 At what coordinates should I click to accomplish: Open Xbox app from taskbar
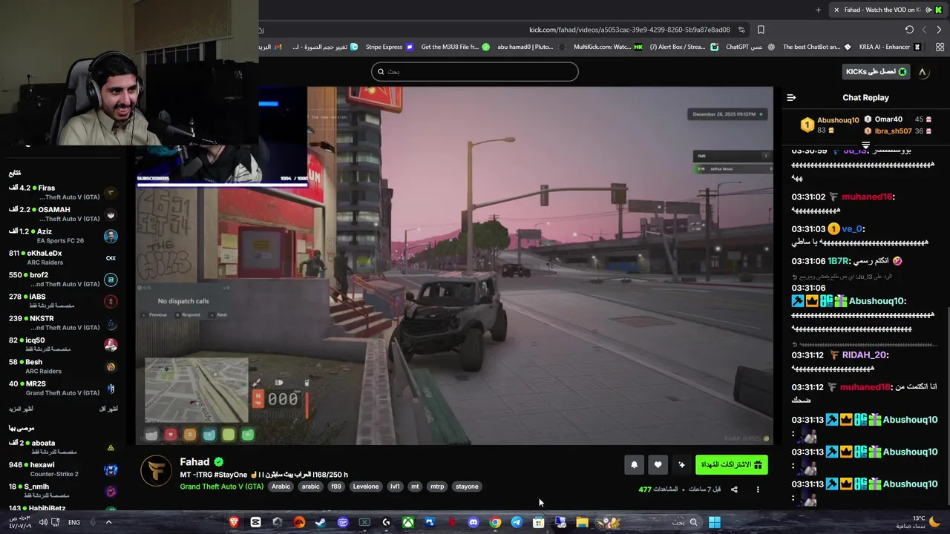tap(408, 522)
